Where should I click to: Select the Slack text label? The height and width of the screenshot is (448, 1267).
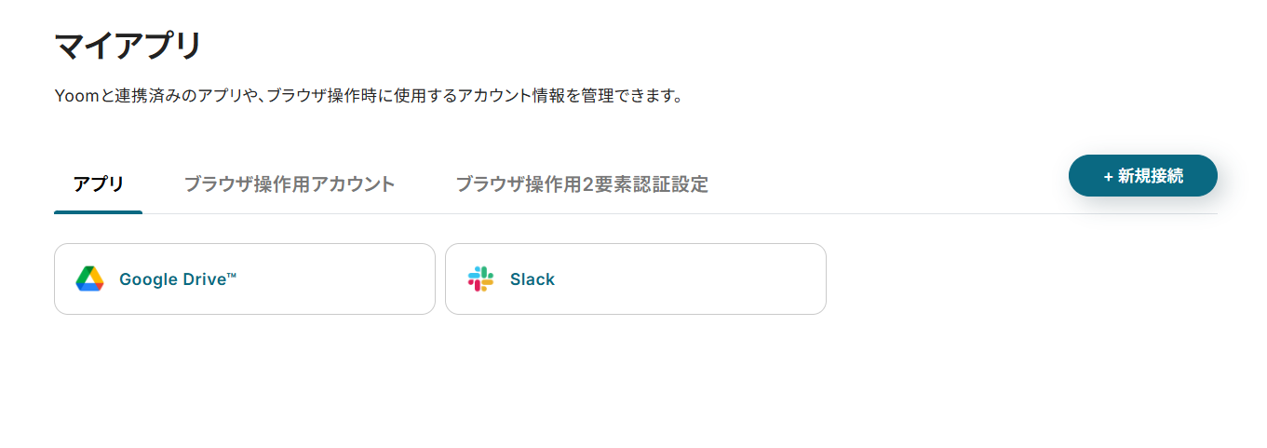pos(532,279)
